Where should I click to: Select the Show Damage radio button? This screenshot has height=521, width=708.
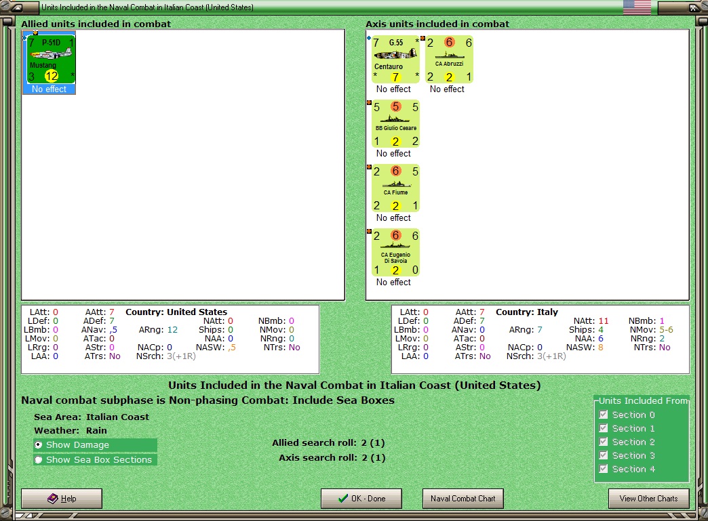click(x=39, y=444)
